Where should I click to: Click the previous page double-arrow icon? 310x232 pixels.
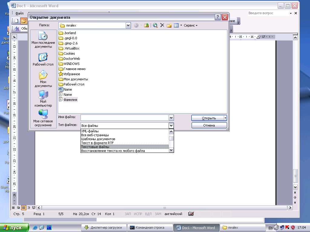click(295, 192)
